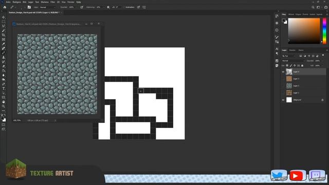Toggle pressure for opacity button
329x185 pixels.
[x=82, y=7]
